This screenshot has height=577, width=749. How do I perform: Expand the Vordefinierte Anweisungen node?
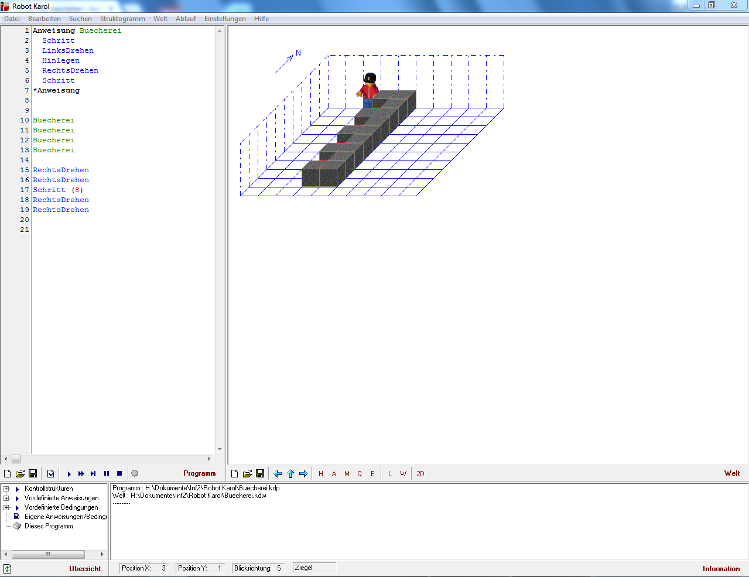click(6, 498)
